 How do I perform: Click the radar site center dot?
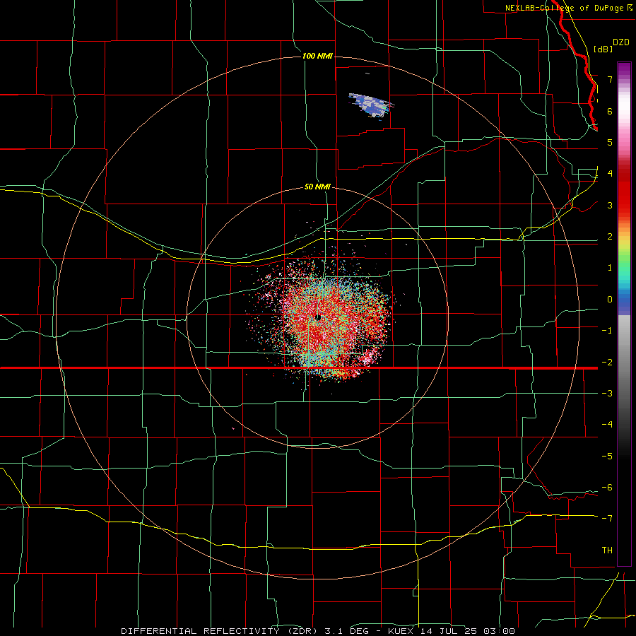(319, 317)
